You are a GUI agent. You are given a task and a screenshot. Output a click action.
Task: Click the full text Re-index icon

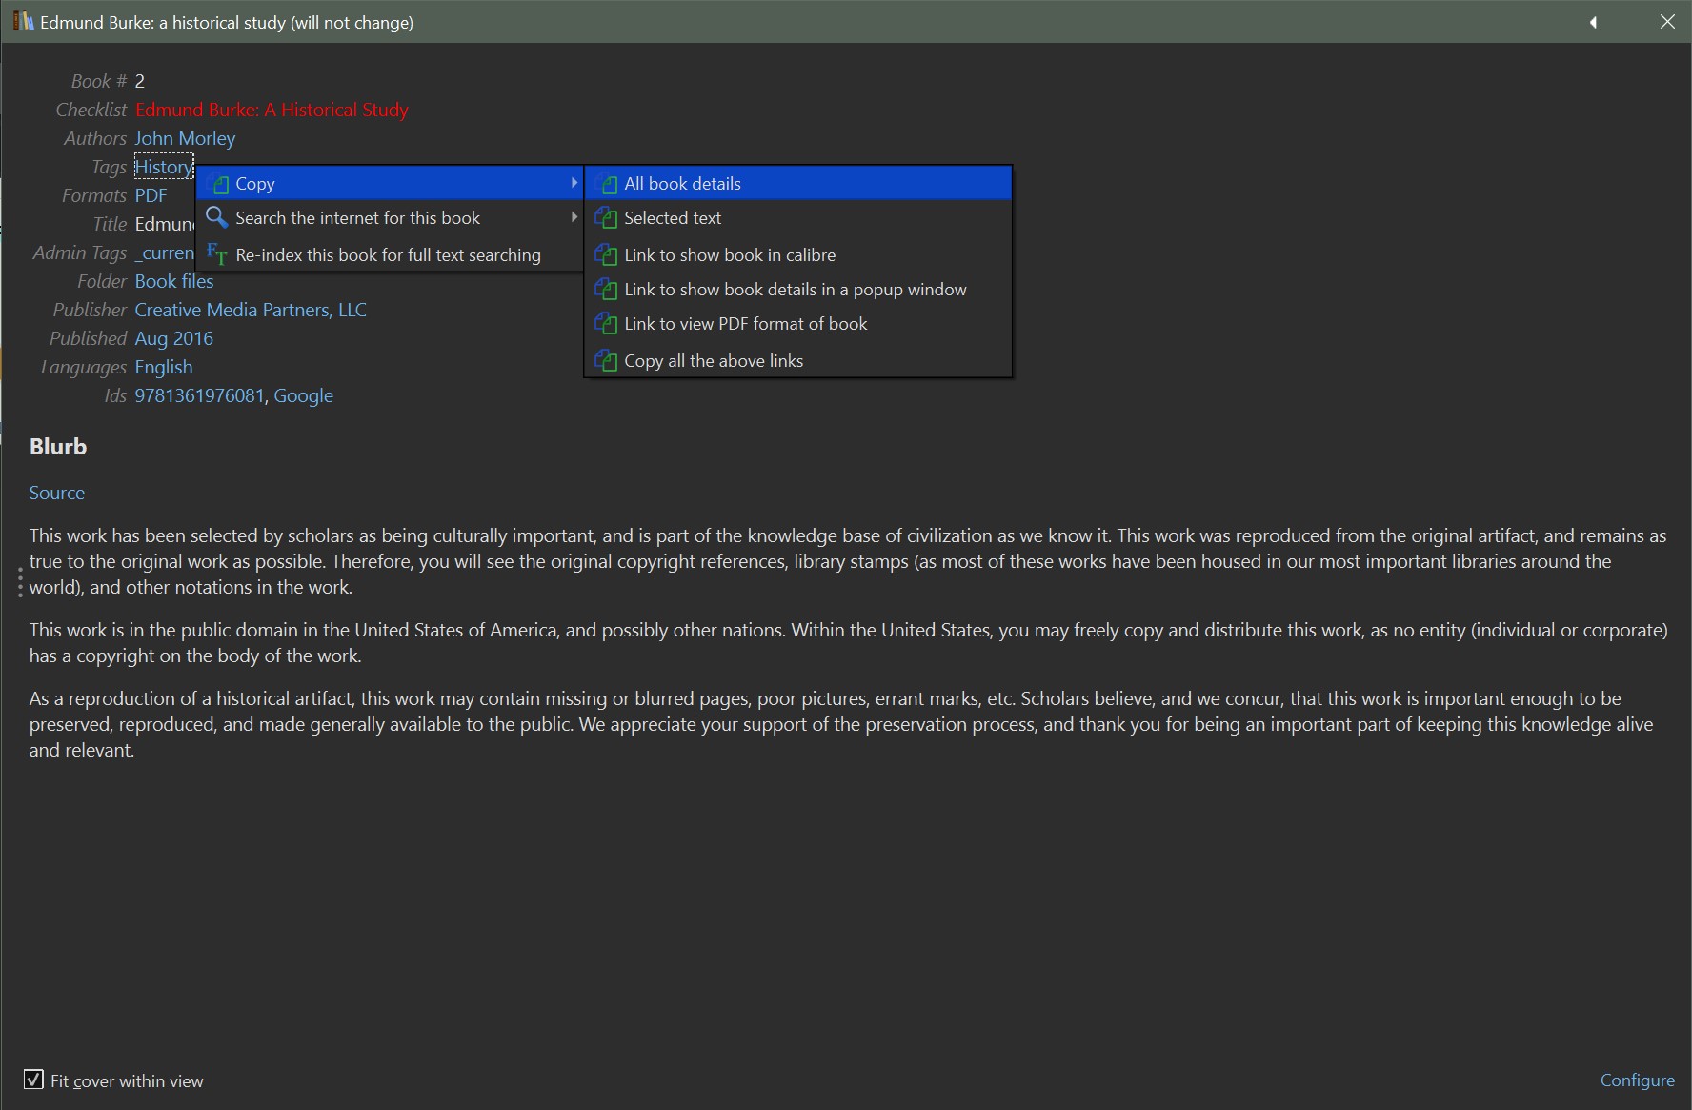point(218,254)
